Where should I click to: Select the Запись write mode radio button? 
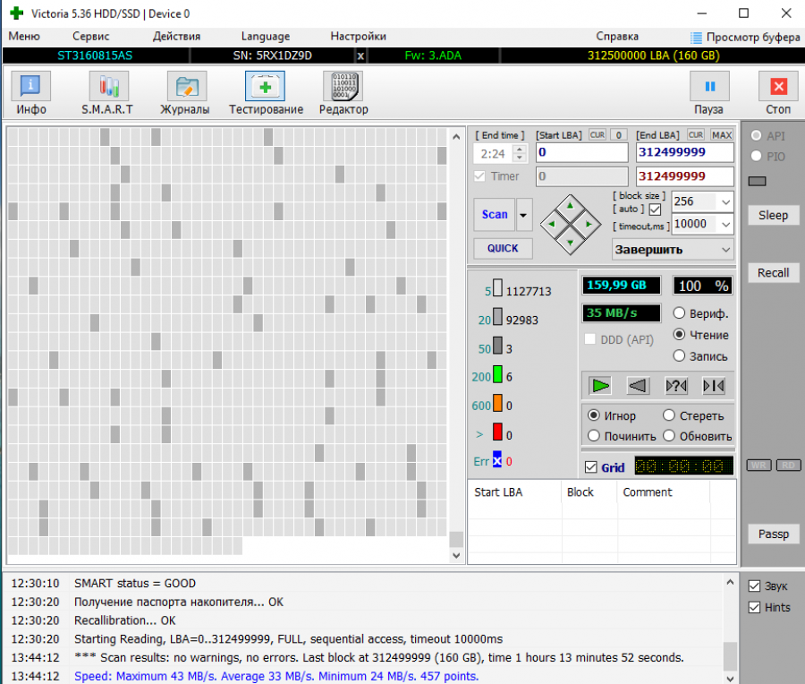tap(679, 356)
